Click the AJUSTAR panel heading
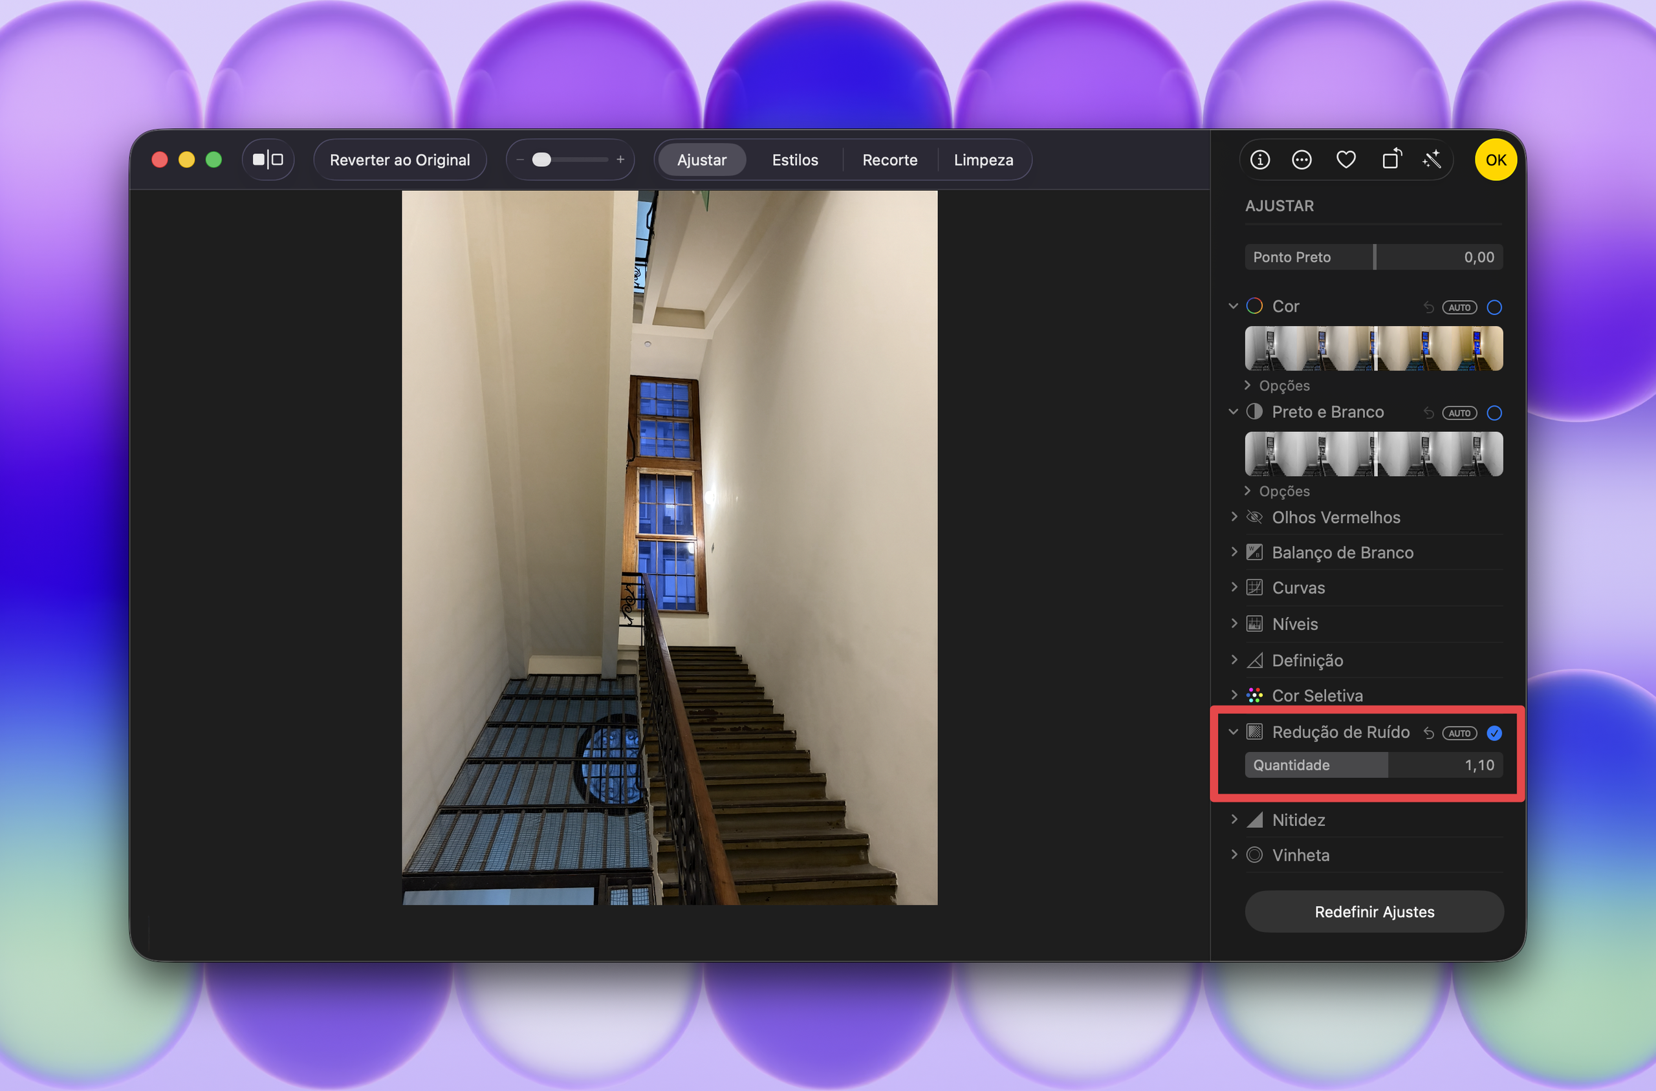This screenshot has height=1091, width=1656. point(1279,206)
